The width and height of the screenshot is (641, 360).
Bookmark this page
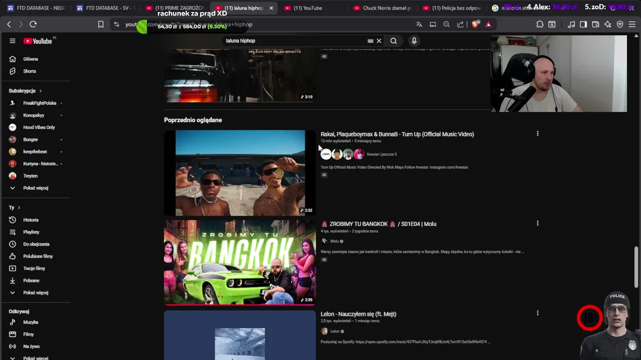tap(101, 24)
